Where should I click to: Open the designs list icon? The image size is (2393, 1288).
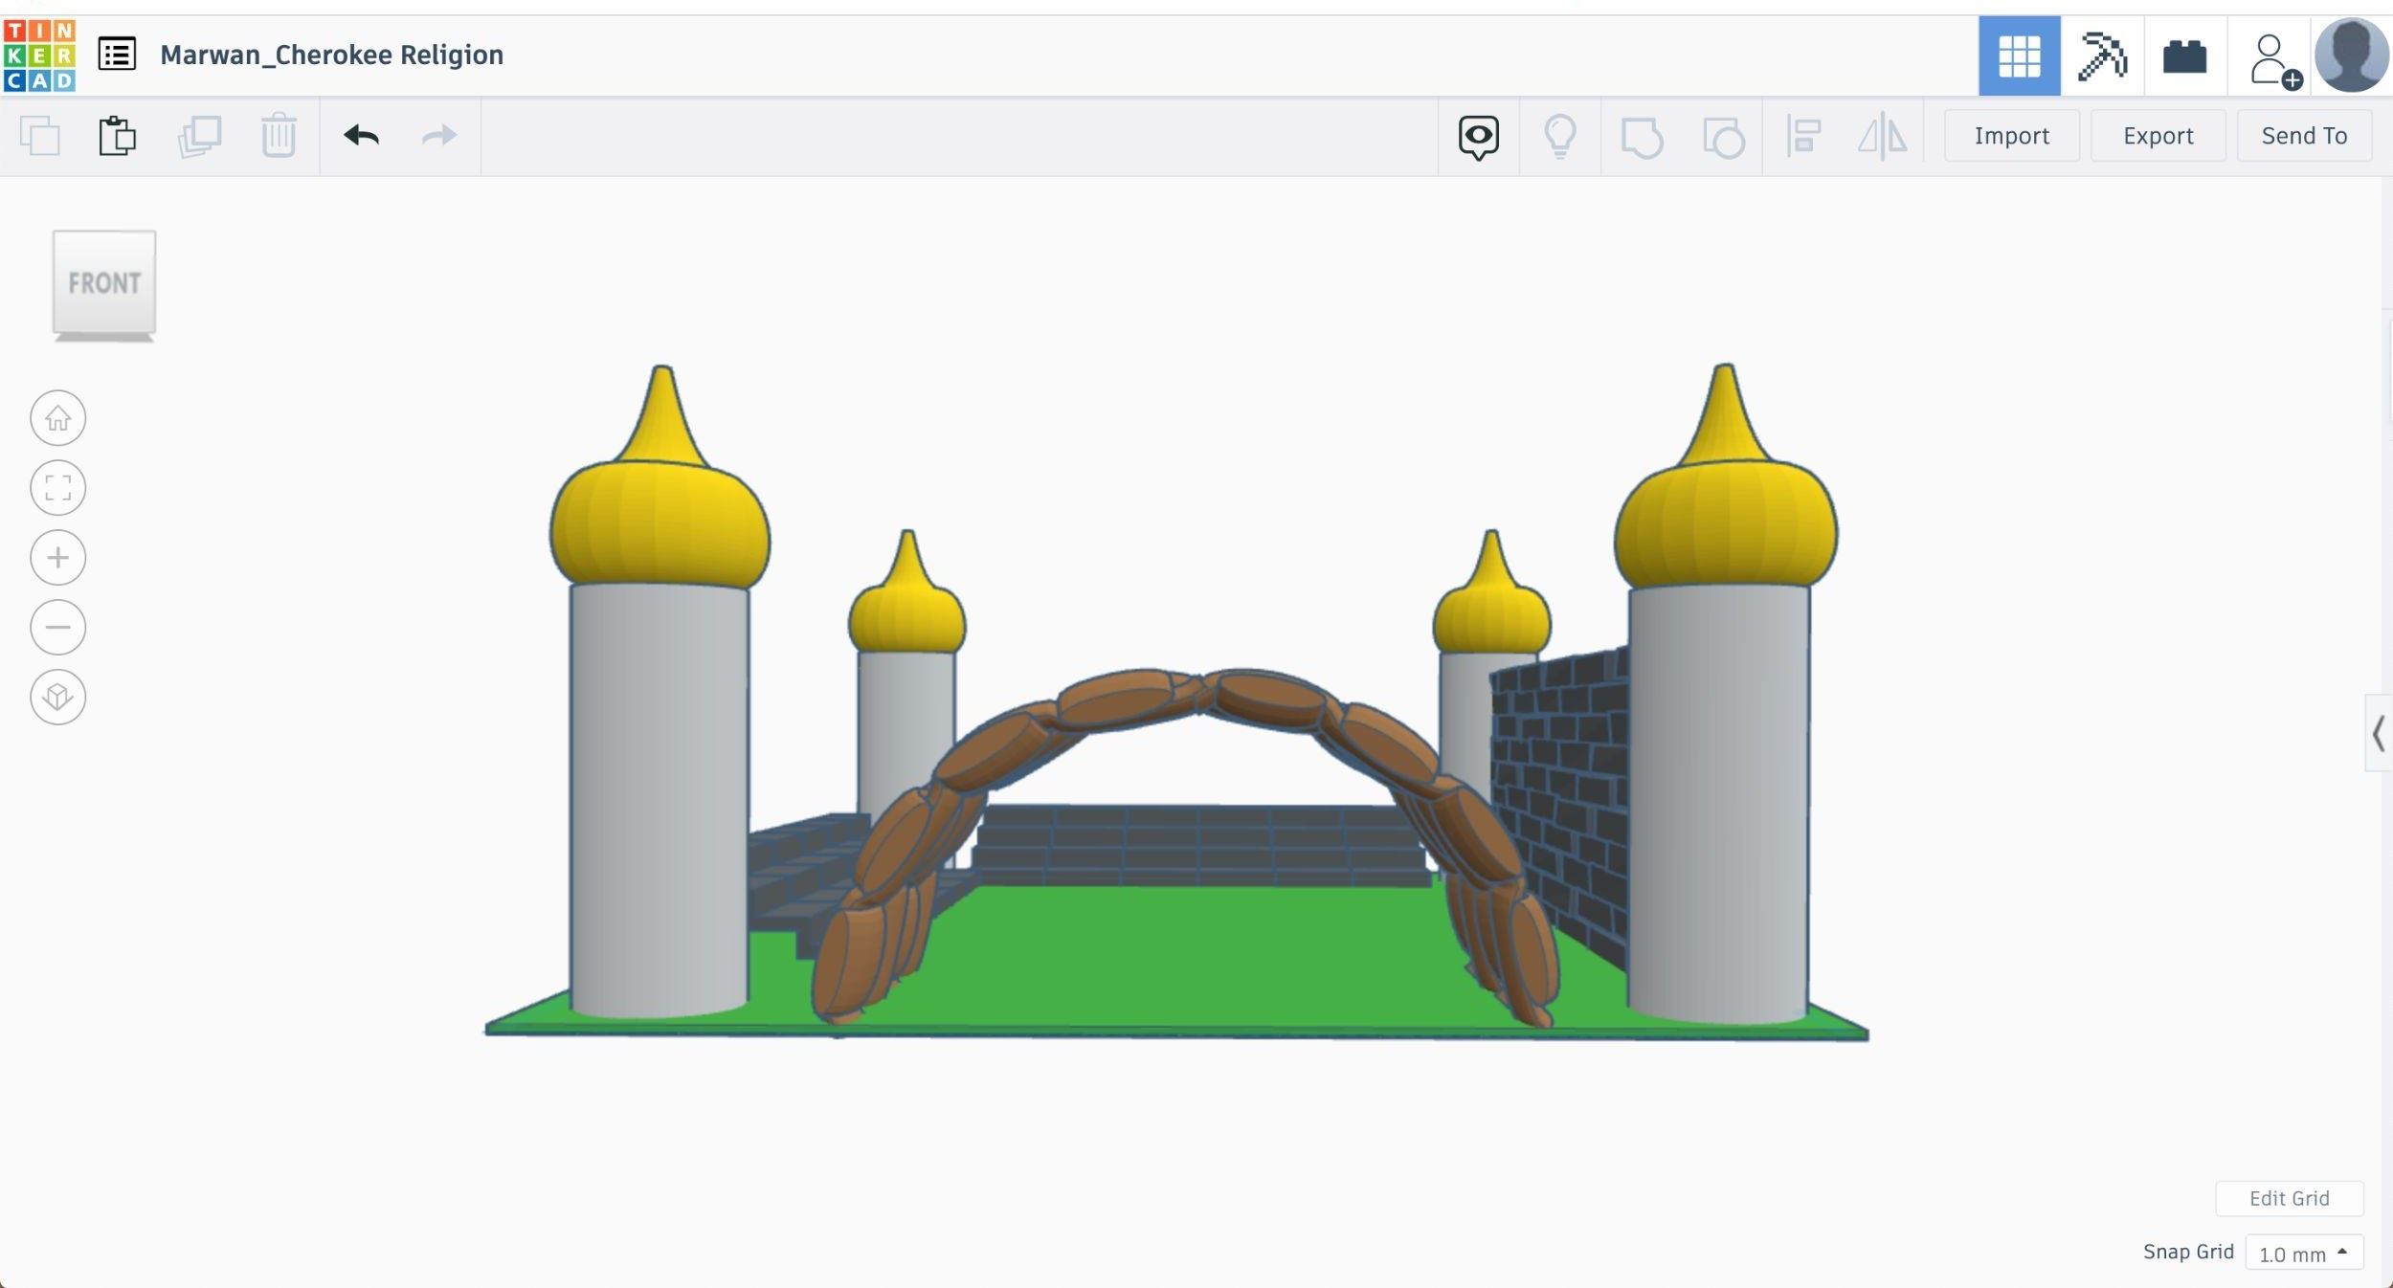pos(117,55)
